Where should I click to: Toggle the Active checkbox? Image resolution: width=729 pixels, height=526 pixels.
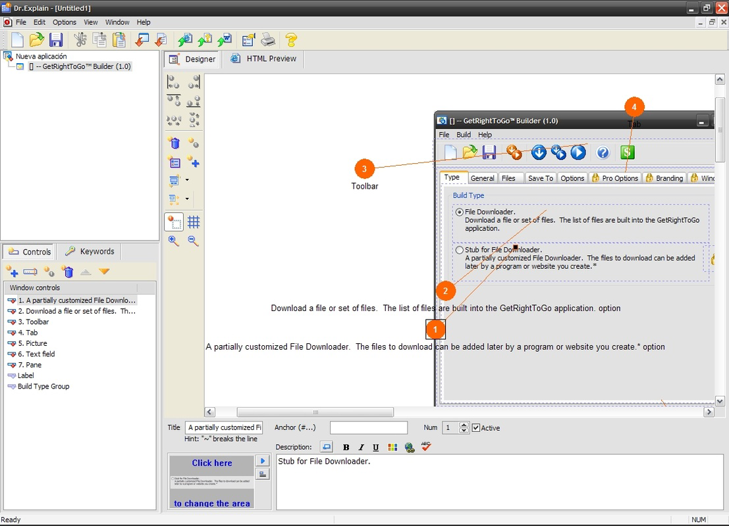(475, 427)
